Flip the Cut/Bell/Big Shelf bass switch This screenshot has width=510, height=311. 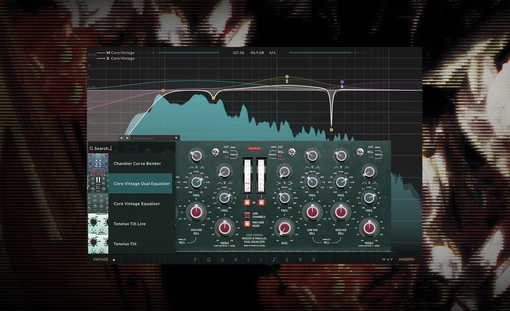[x=292, y=152]
